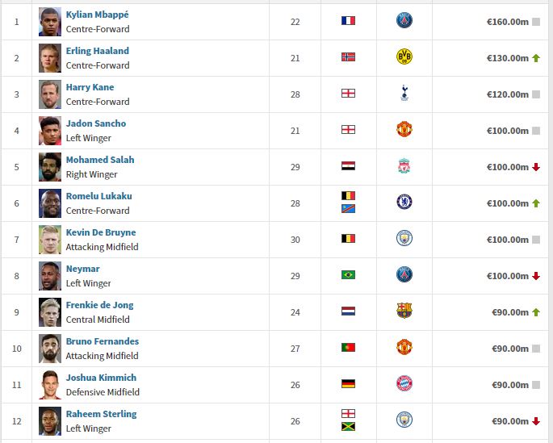Open Kevin De Bruyne's profile link

pyautogui.click(x=101, y=232)
